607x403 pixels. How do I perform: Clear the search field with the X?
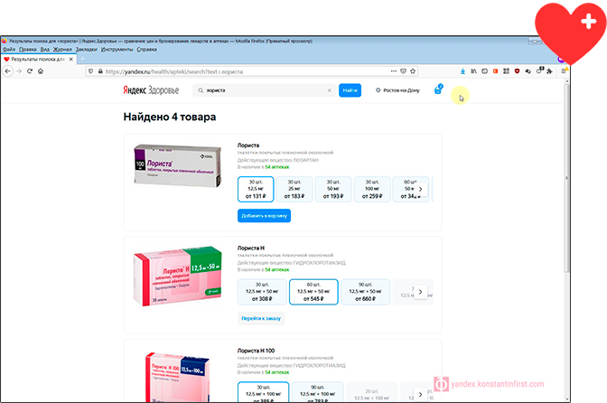[x=330, y=90]
